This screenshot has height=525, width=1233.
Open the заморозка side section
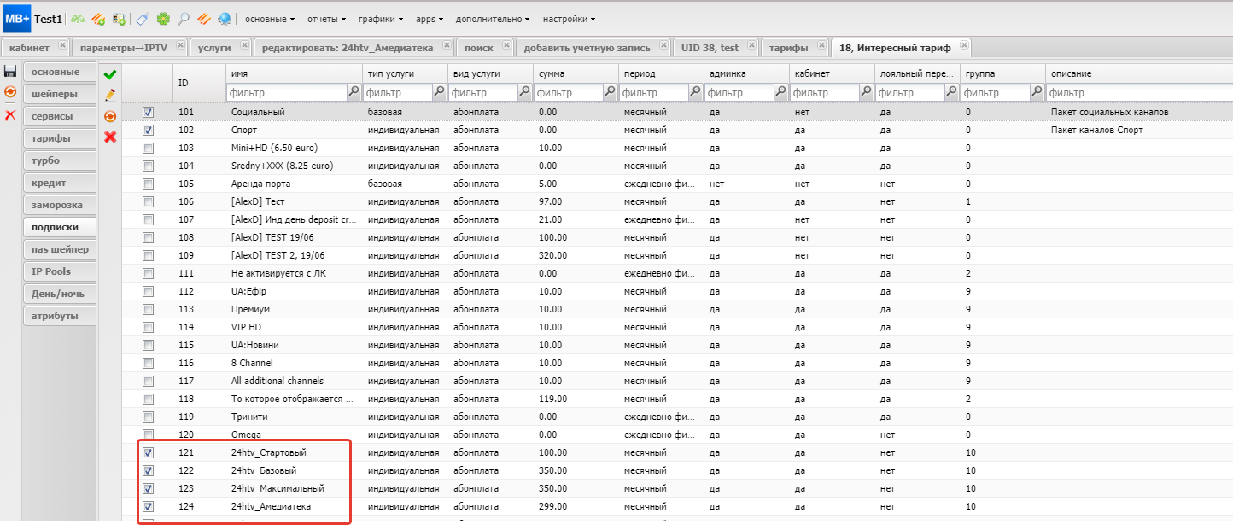[57, 205]
